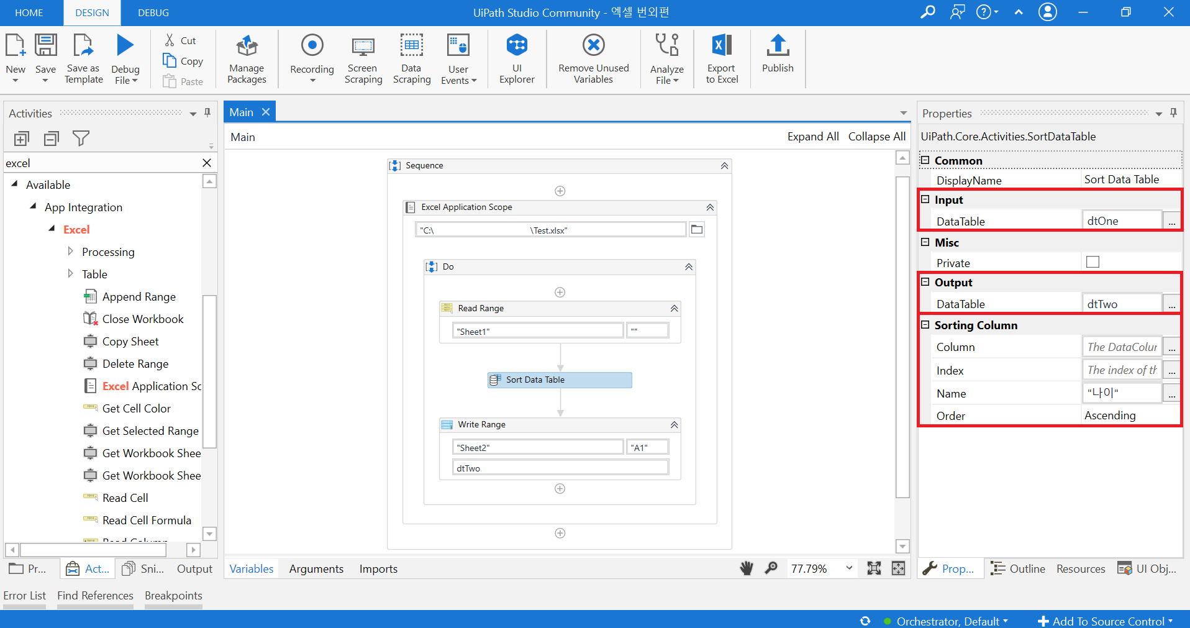Collapse the Read Range activity

coord(674,309)
